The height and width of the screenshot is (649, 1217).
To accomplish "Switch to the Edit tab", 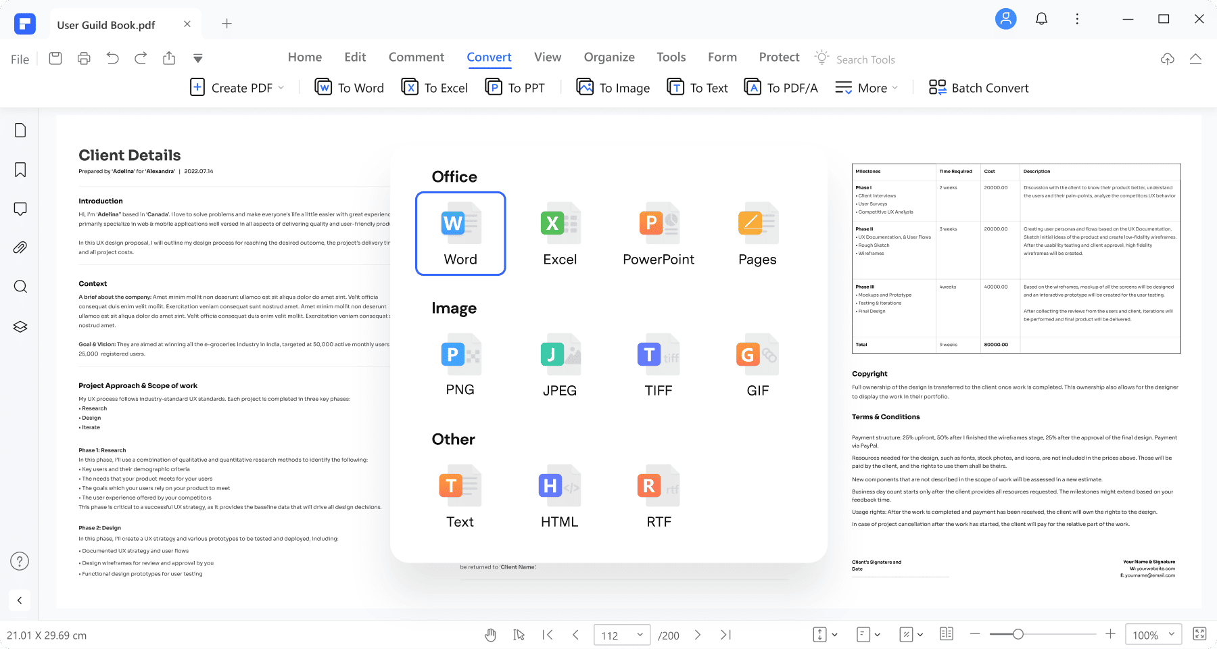I will tap(355, 57).
